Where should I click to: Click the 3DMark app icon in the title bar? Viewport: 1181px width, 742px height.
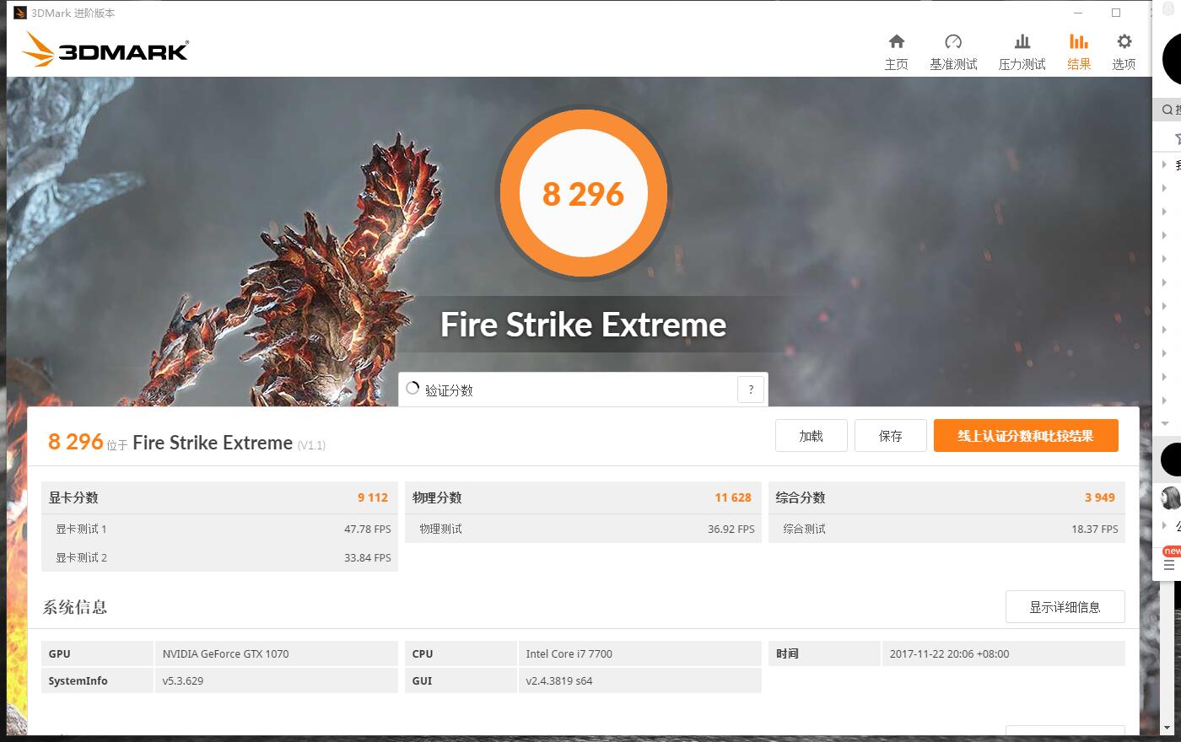click(x=20, y=13)
